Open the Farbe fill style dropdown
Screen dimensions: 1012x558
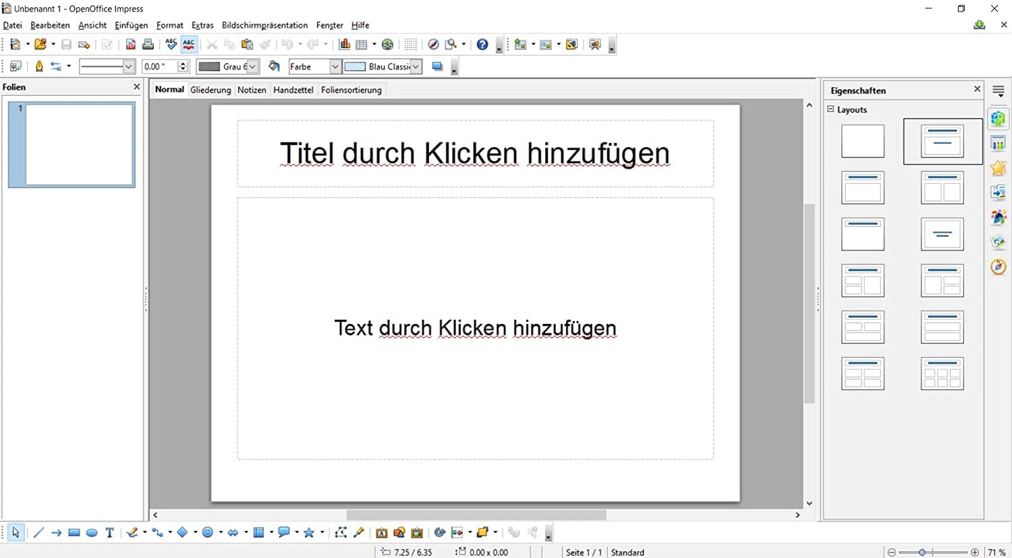pyautogui.click(x=335, y=66)
